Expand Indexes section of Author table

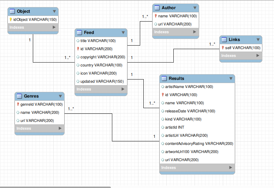(x=195, y=32)
